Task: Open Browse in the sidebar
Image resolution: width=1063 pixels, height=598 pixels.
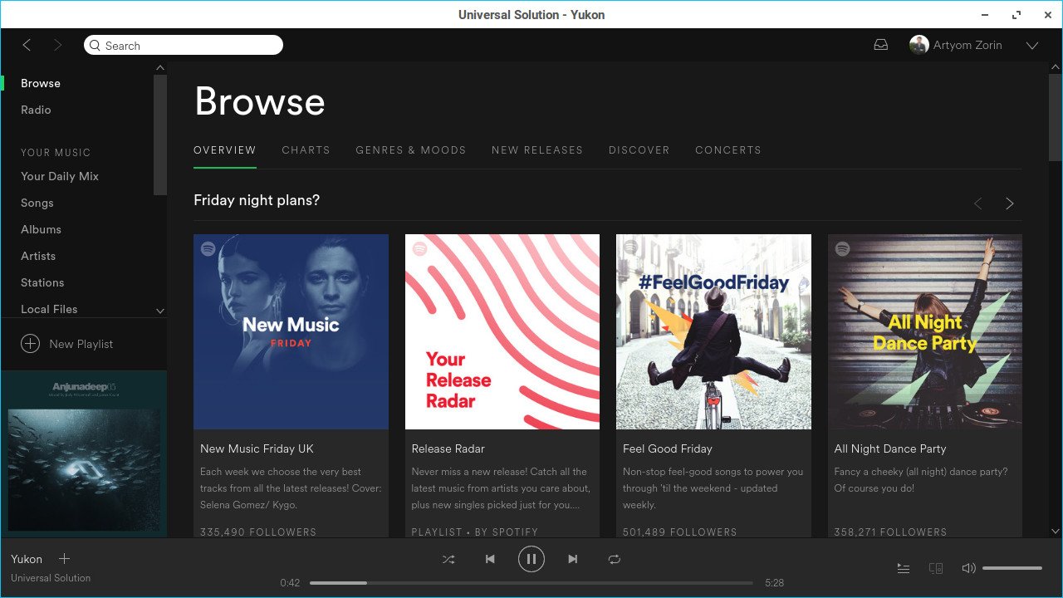Action: (41, 83)
